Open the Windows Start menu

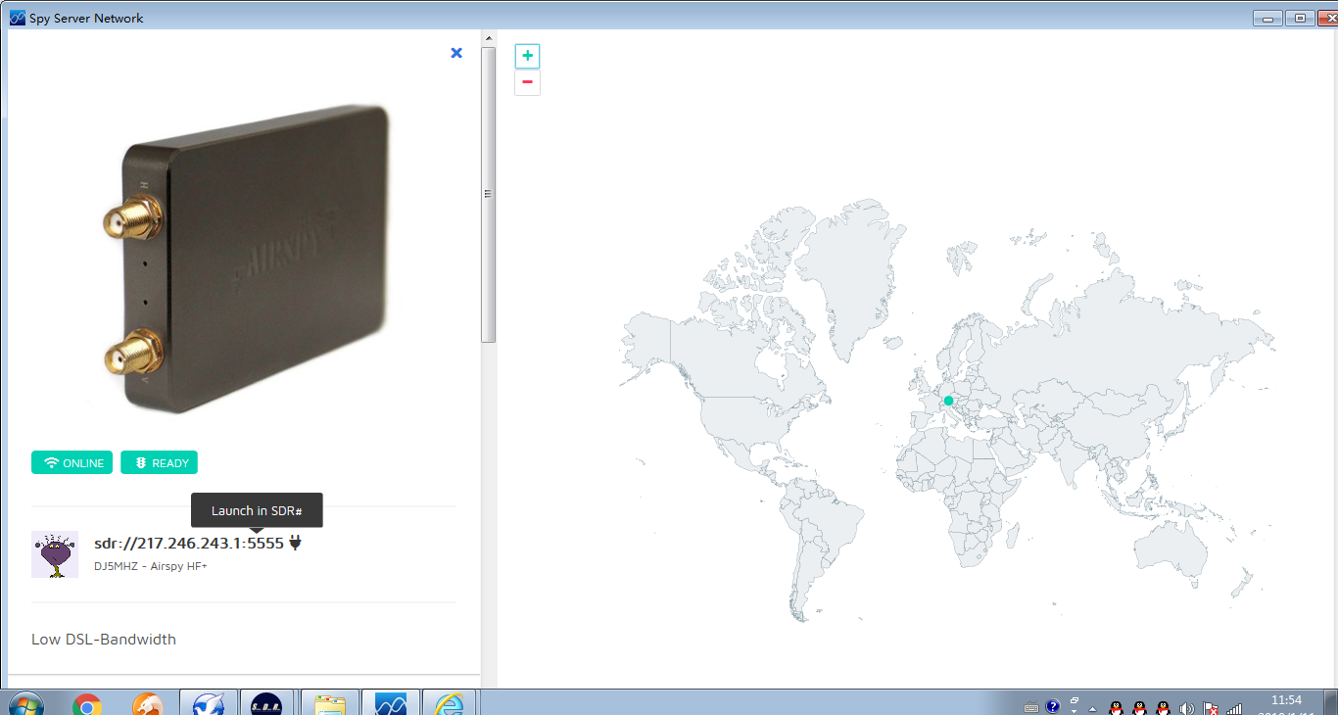pos(24,703)
